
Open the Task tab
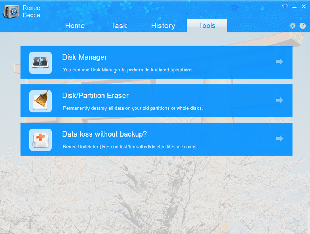click(119, 26)
